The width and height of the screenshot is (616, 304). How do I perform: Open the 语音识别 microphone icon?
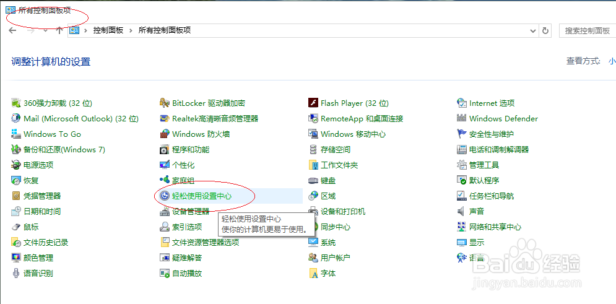click(x=16, y=274)
